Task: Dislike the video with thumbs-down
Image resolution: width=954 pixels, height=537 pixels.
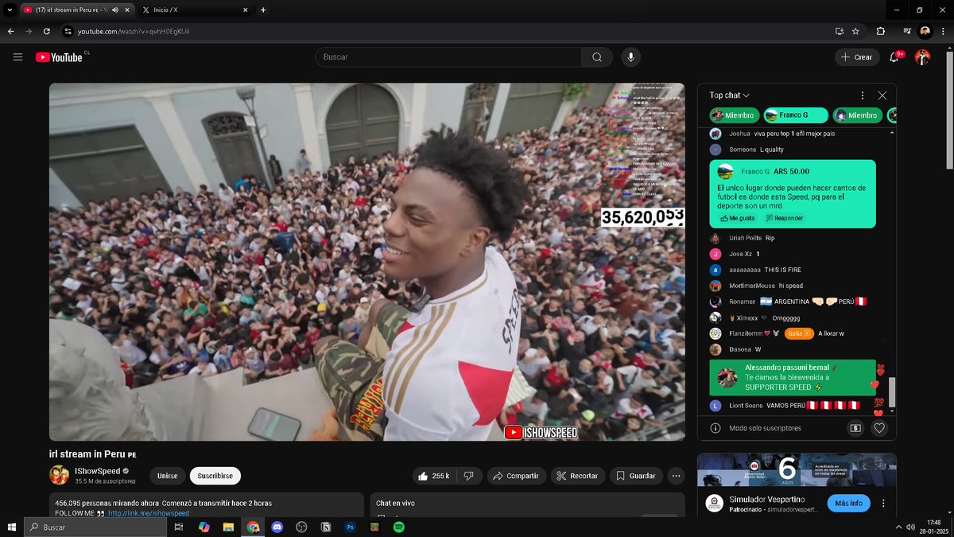Action: point(469,476)
